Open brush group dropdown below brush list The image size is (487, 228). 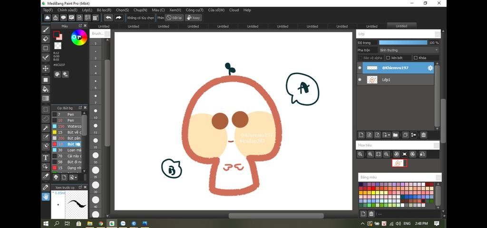pyautogui.click(x=73, y=177)
